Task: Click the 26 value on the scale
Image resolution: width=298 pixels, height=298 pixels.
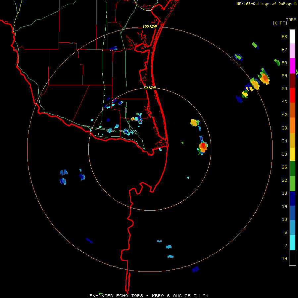Action: [284, 167]
